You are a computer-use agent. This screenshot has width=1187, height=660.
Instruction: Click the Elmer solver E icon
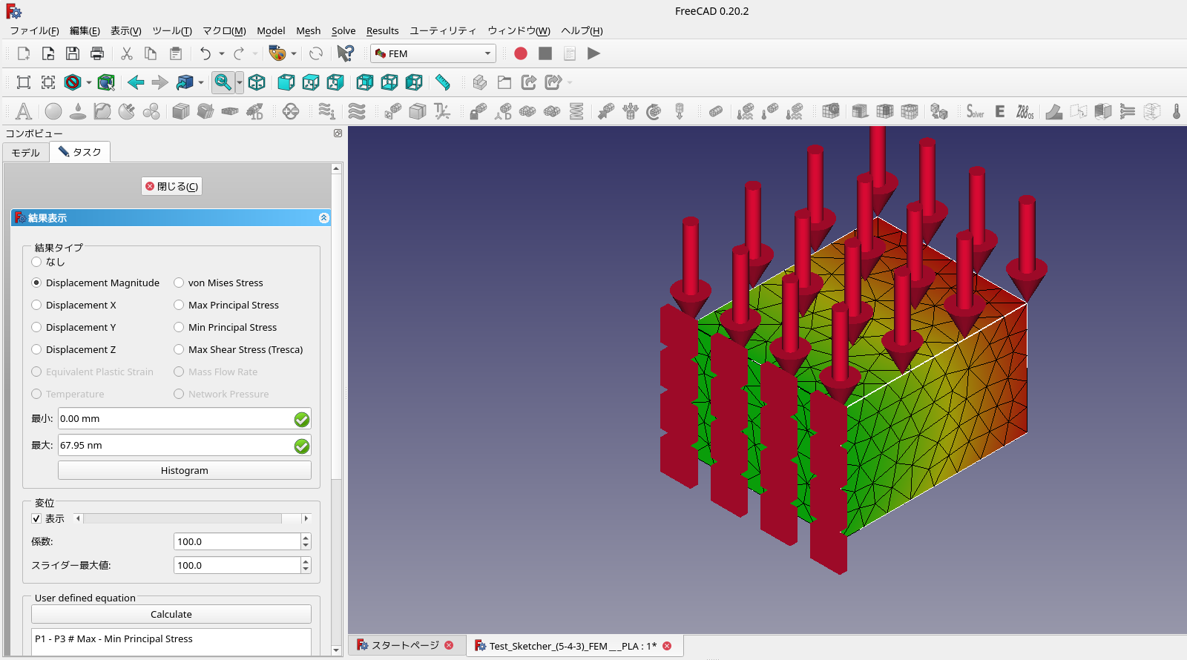[1000, 111]
